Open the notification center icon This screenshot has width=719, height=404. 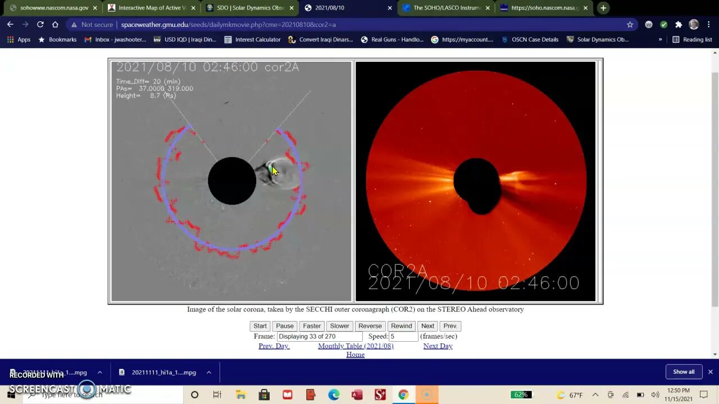pos(704,395)
